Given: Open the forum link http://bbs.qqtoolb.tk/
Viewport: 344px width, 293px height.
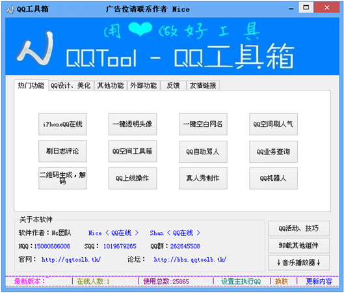Looking at the screenshot, I should tap(190, 260).
